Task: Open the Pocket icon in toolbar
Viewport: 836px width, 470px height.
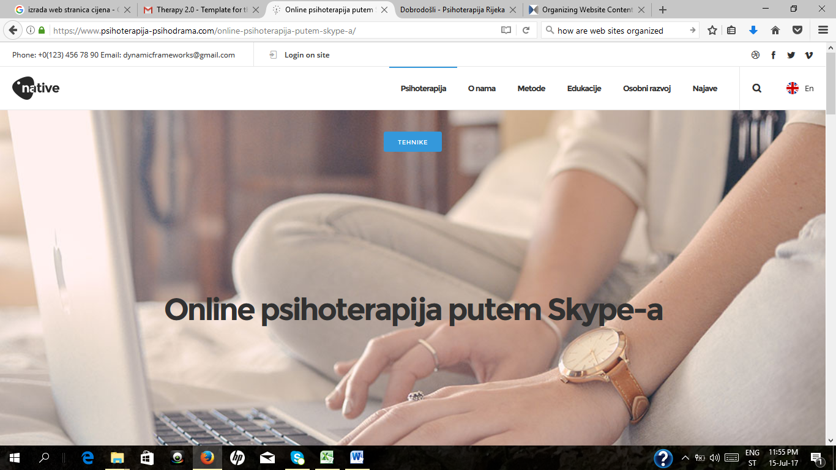Action: point(797,30)
